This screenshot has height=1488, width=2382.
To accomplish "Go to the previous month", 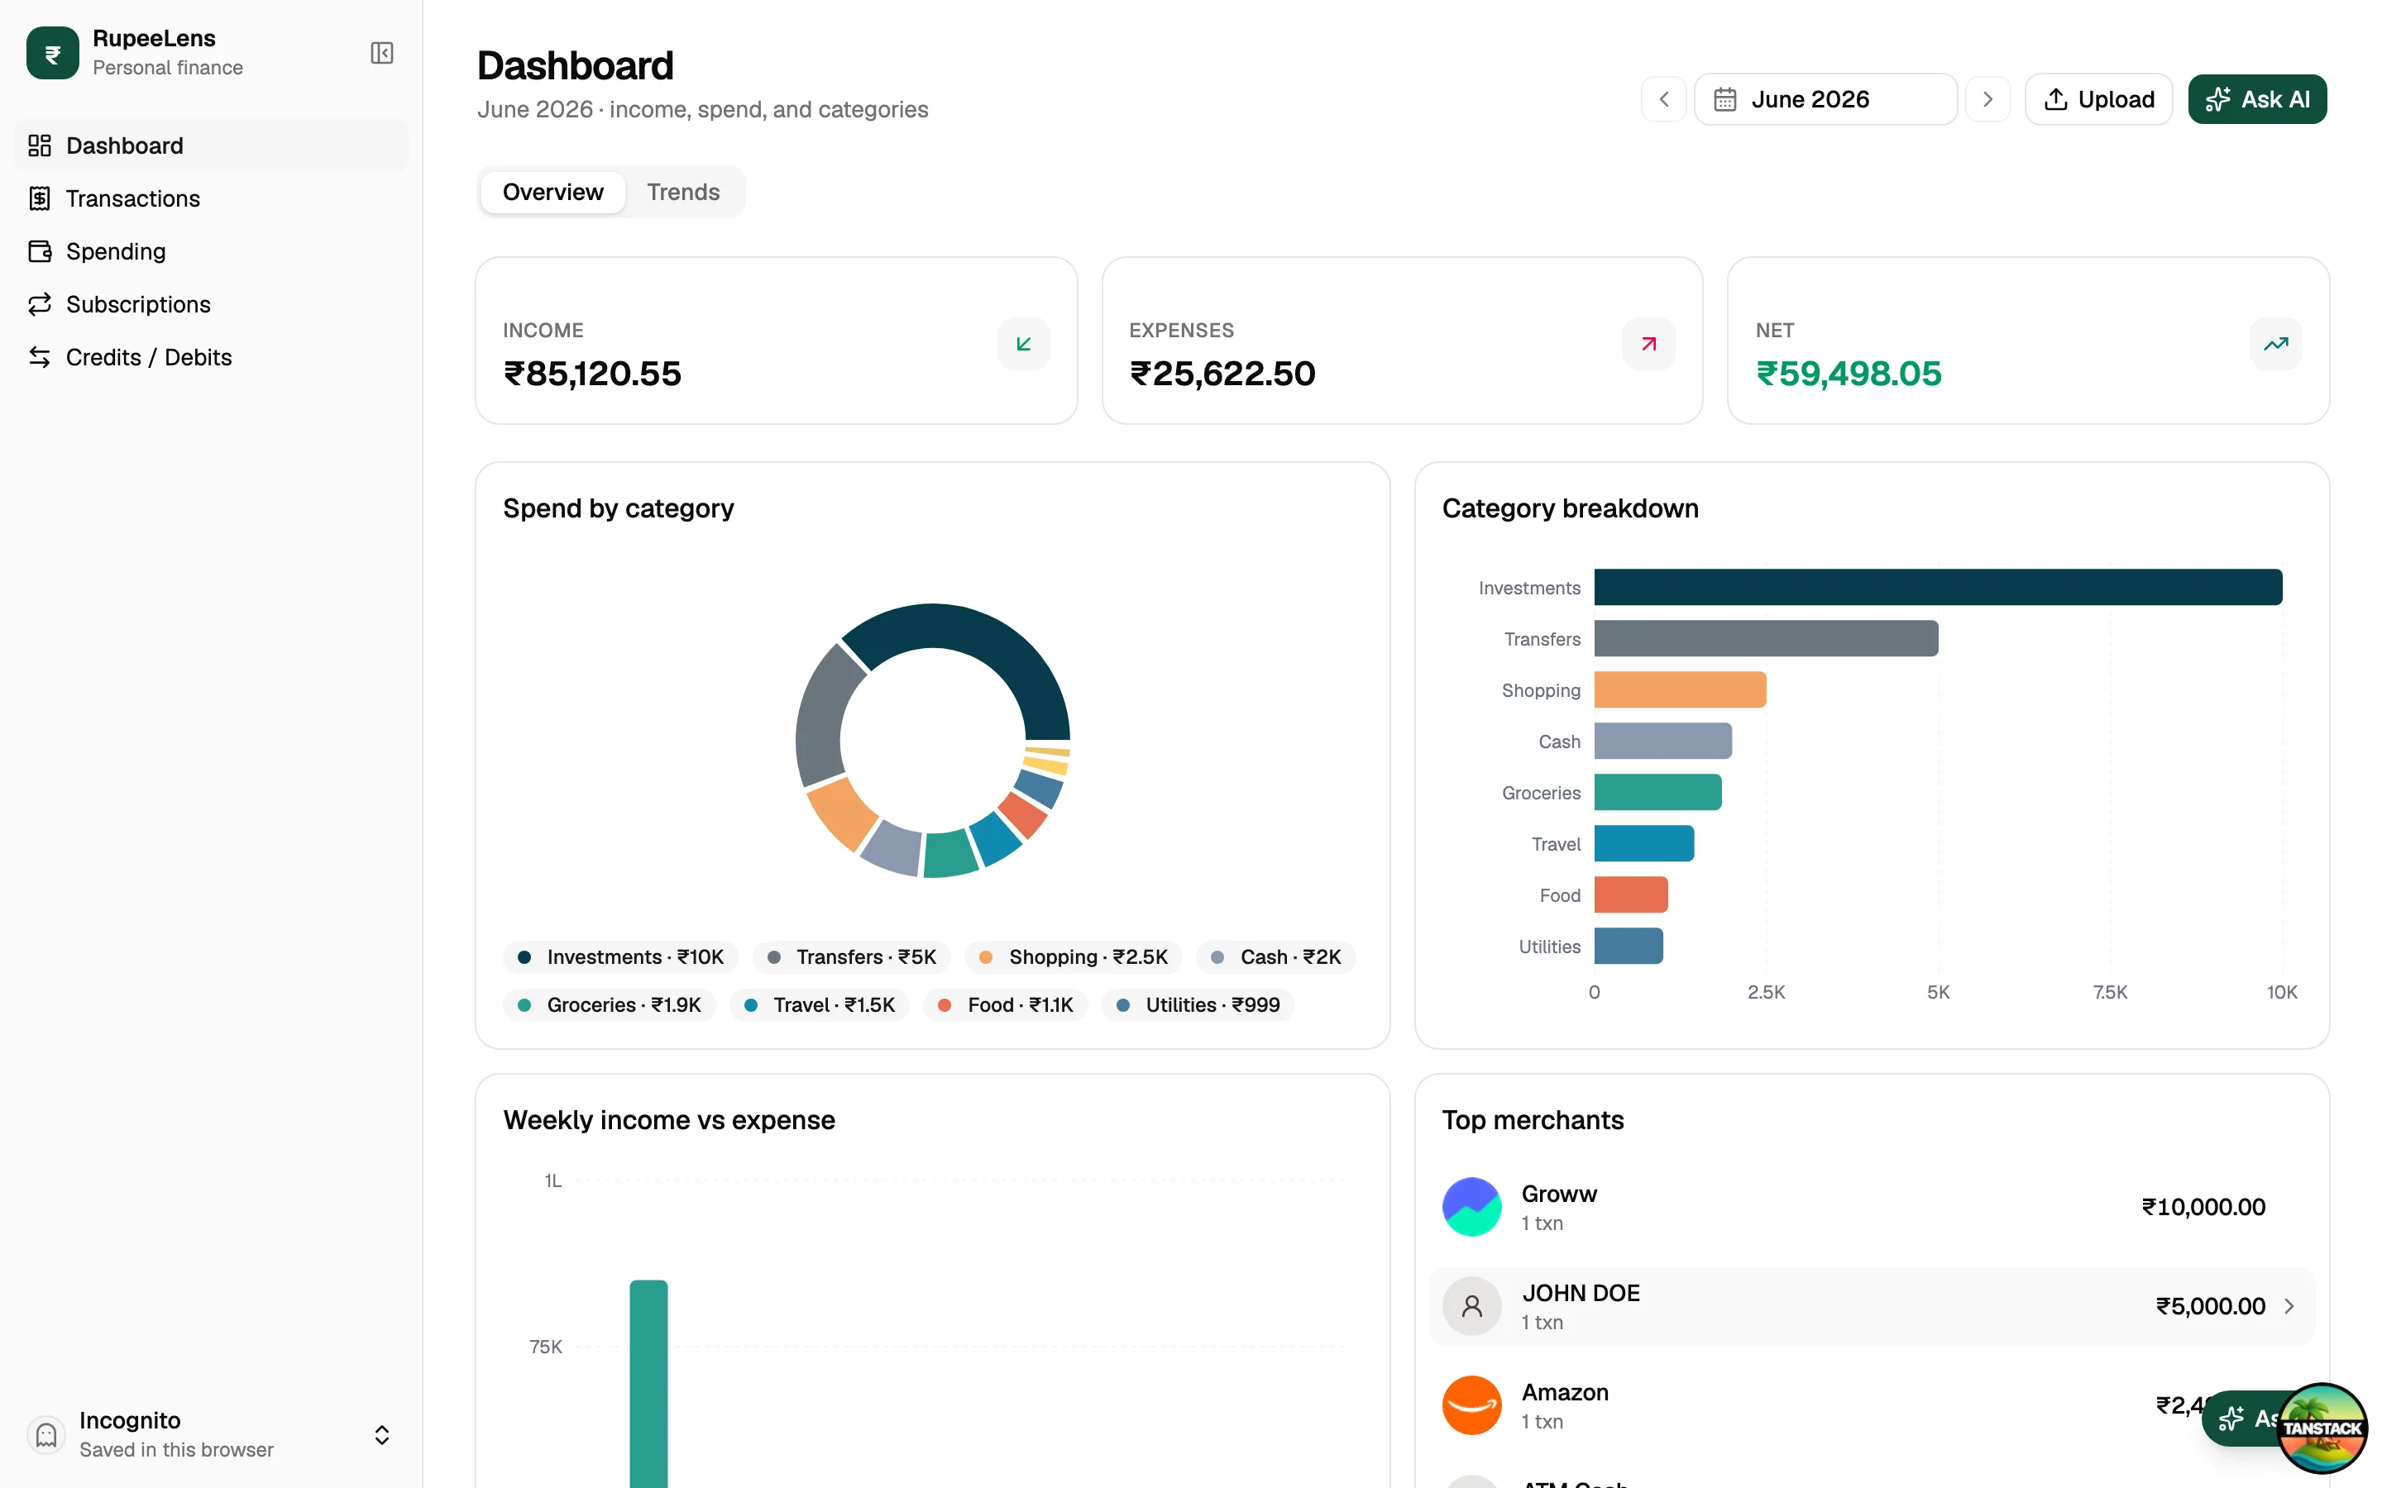I will [1663, 99].
